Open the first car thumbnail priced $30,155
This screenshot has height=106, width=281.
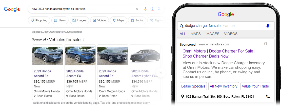tap(48, 56)
